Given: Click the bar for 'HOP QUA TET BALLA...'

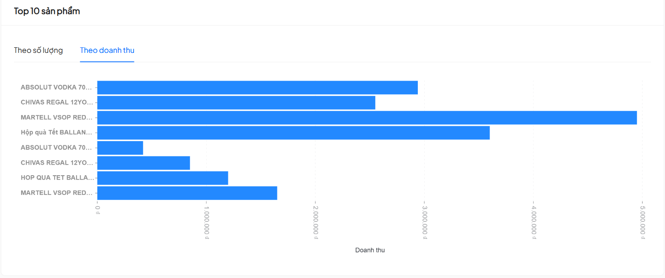Looking at the screenshot, I should [163, 178].
